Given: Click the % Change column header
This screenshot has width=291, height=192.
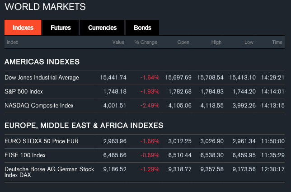Looking at the screenshot, I should pyautogui.click(x=145, y=42).
